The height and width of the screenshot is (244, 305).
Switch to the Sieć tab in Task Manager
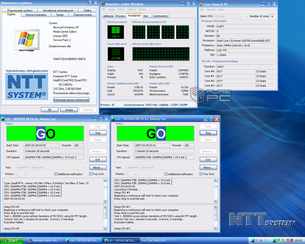point(146,16)
